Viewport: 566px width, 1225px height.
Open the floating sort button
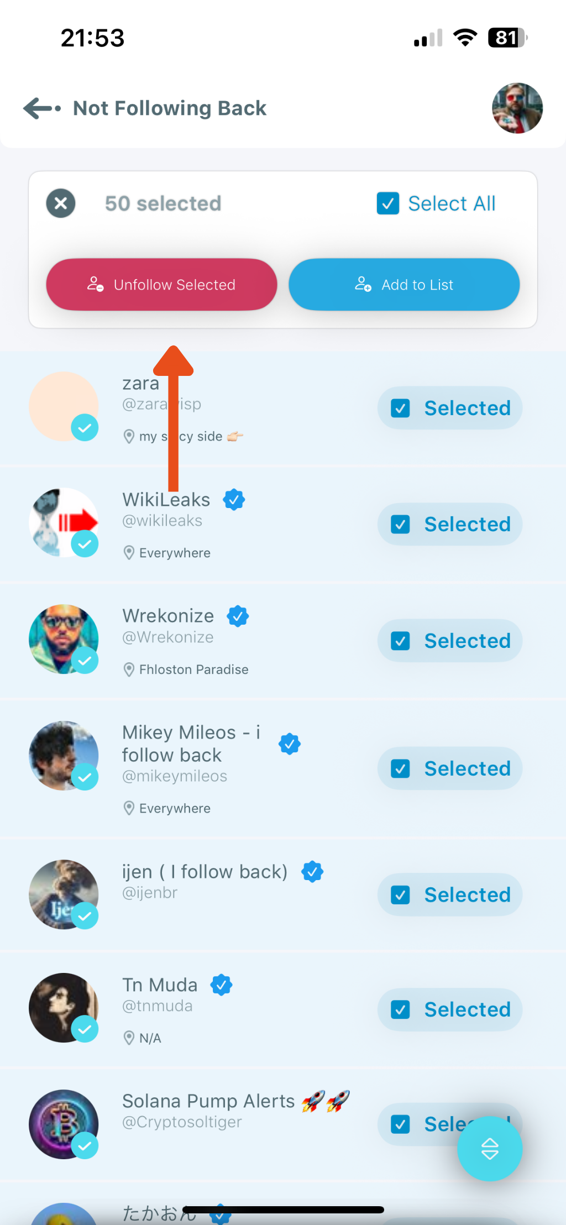coord(490,1149)
